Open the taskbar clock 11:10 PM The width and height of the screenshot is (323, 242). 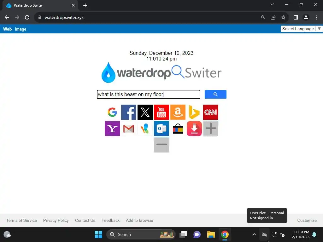pyautogui.click(x=300, y=234)
